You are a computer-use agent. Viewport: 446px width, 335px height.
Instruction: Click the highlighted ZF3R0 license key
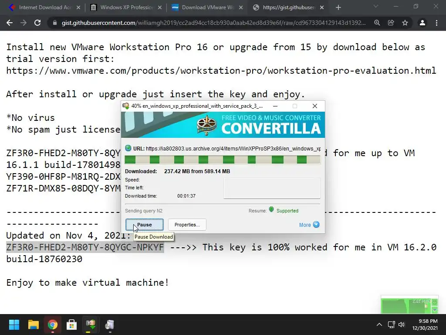(x=85, y=247)
